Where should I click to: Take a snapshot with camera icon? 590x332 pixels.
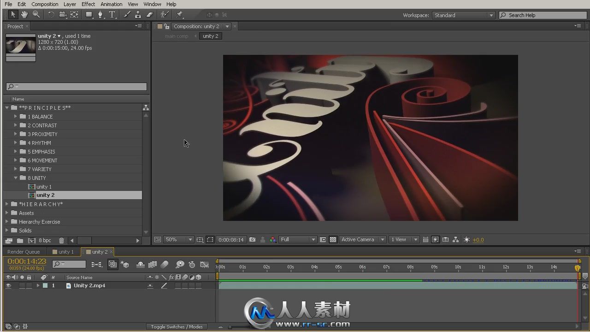click(x=252, y=239)
